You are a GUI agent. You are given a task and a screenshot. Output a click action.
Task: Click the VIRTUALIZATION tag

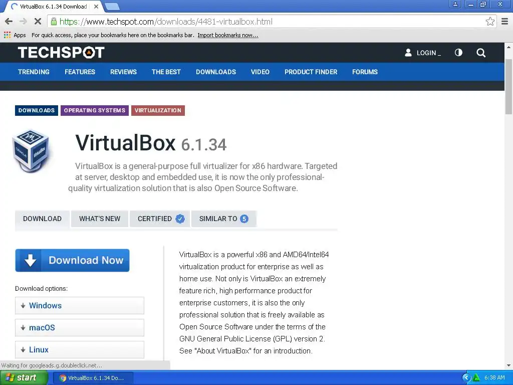pyautogui.click(x=158, y=110)
